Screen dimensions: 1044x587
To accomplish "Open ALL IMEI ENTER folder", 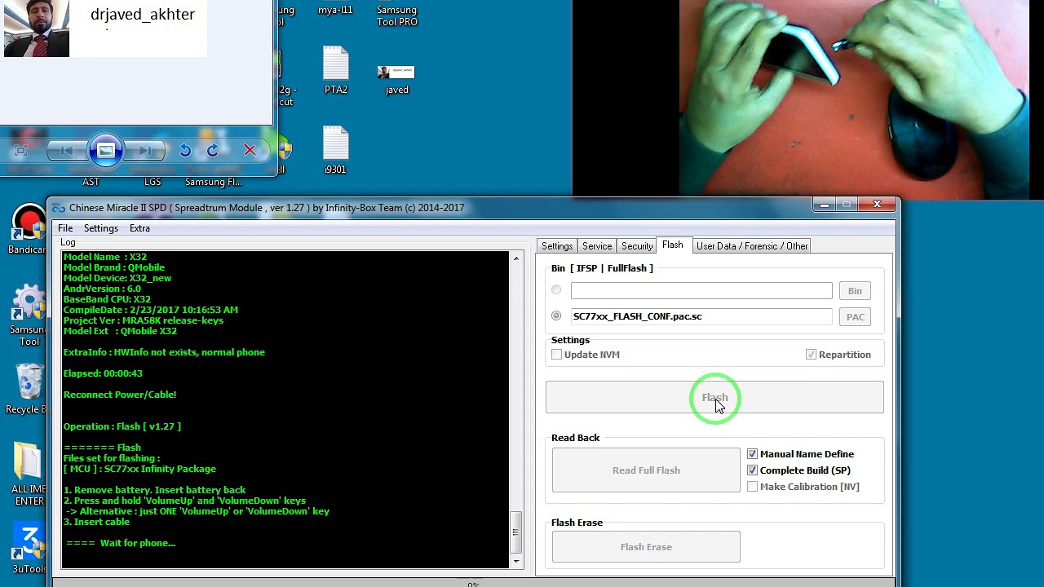I will pyautogui.click(x=29, y=474).
